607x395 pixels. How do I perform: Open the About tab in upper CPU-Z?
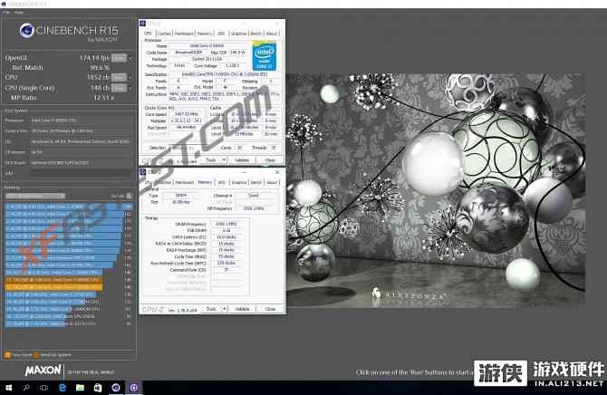(x=272, y=34)
